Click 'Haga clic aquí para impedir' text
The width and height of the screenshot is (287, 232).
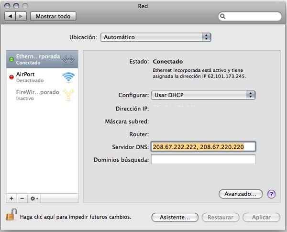point(76,217)
